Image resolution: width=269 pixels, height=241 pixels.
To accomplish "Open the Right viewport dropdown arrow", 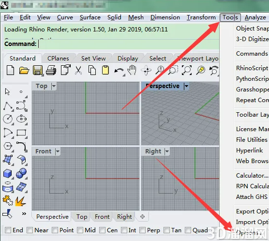I will pyautogui.click(x=167, y=151).
